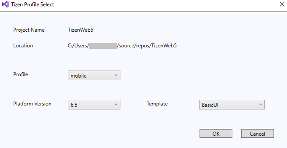This screenshot has height=148, width=287.
Task: Click the chevron arrow beside BasicUI
Action: [261, 104]
